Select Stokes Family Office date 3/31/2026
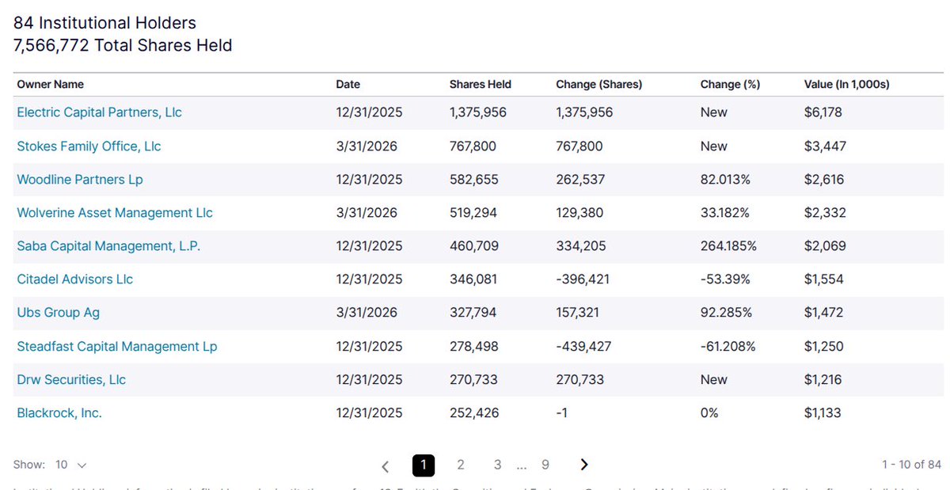 (x=367, y=146)
